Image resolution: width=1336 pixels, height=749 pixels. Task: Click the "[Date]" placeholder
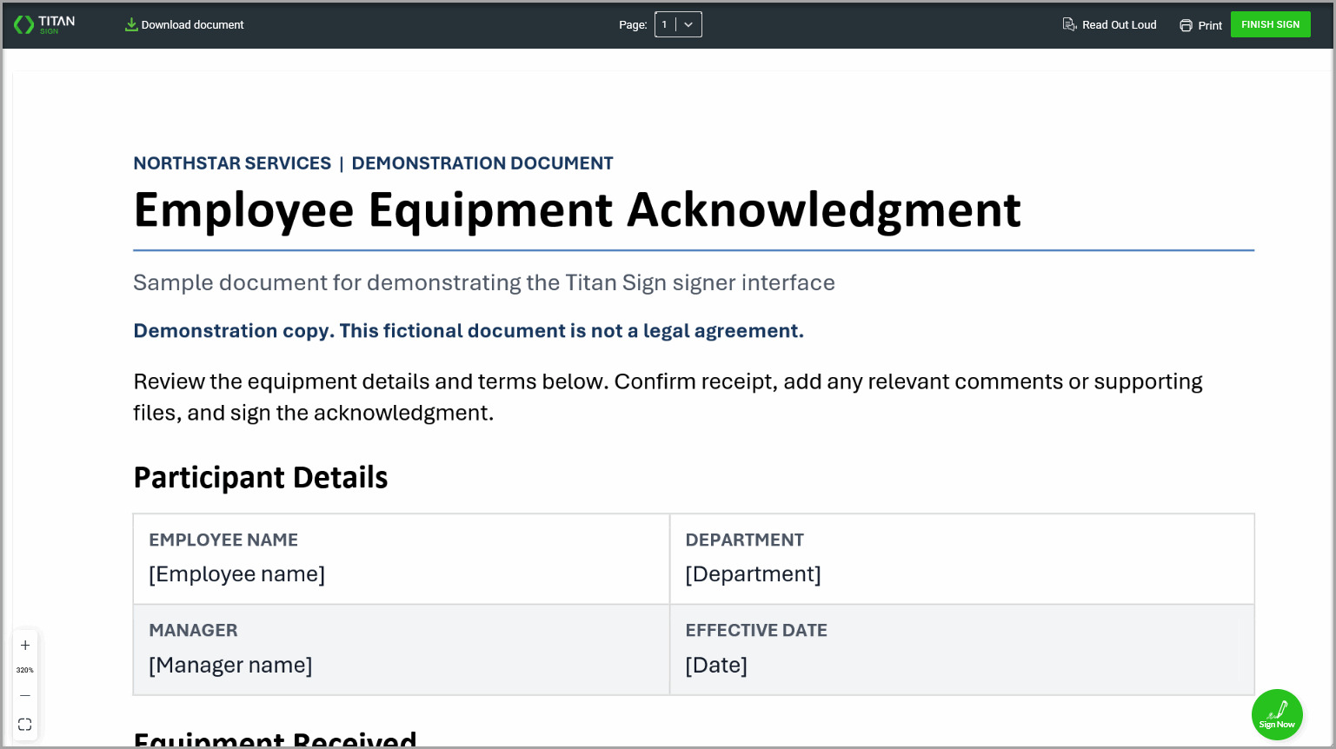[716, 665]
